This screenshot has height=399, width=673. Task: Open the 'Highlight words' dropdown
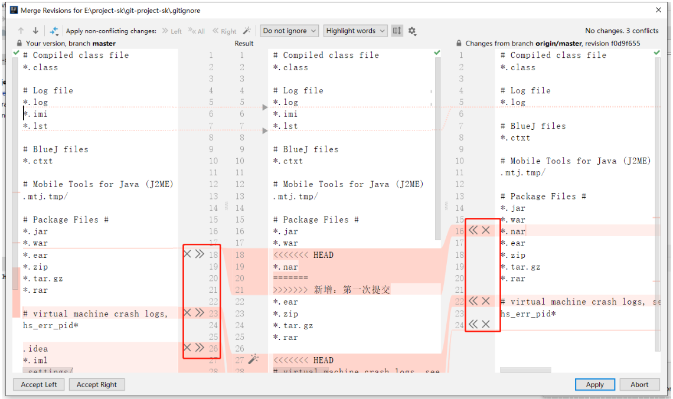coord(355,31)
